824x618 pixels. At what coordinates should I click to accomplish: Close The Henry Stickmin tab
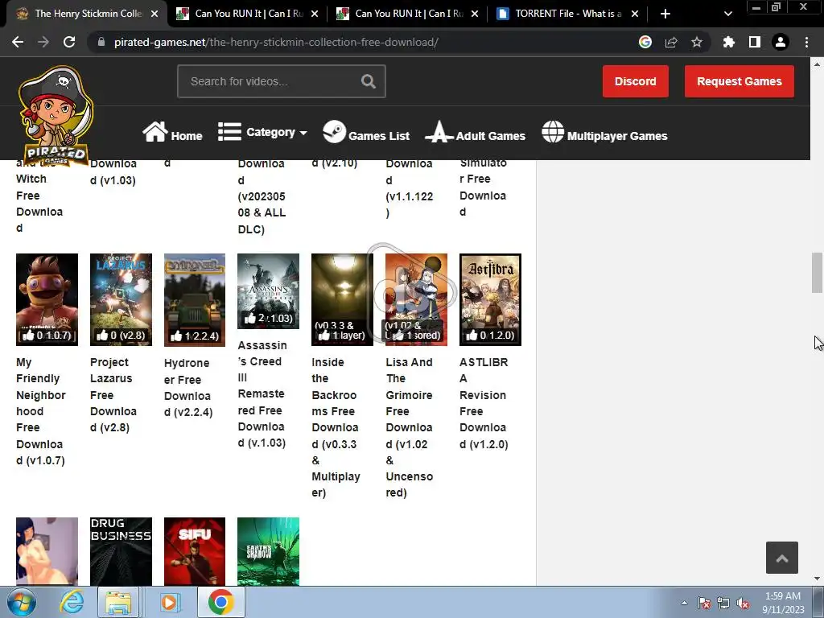(x=154, y=14)
